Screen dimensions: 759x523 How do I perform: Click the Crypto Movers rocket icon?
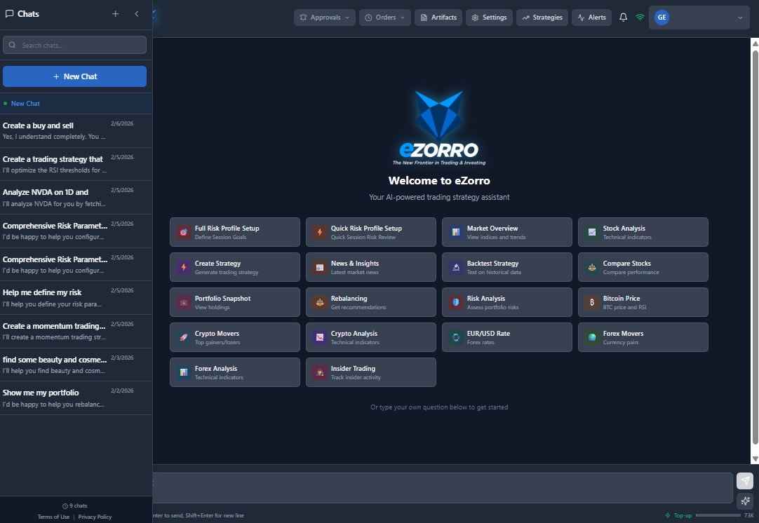184,337
